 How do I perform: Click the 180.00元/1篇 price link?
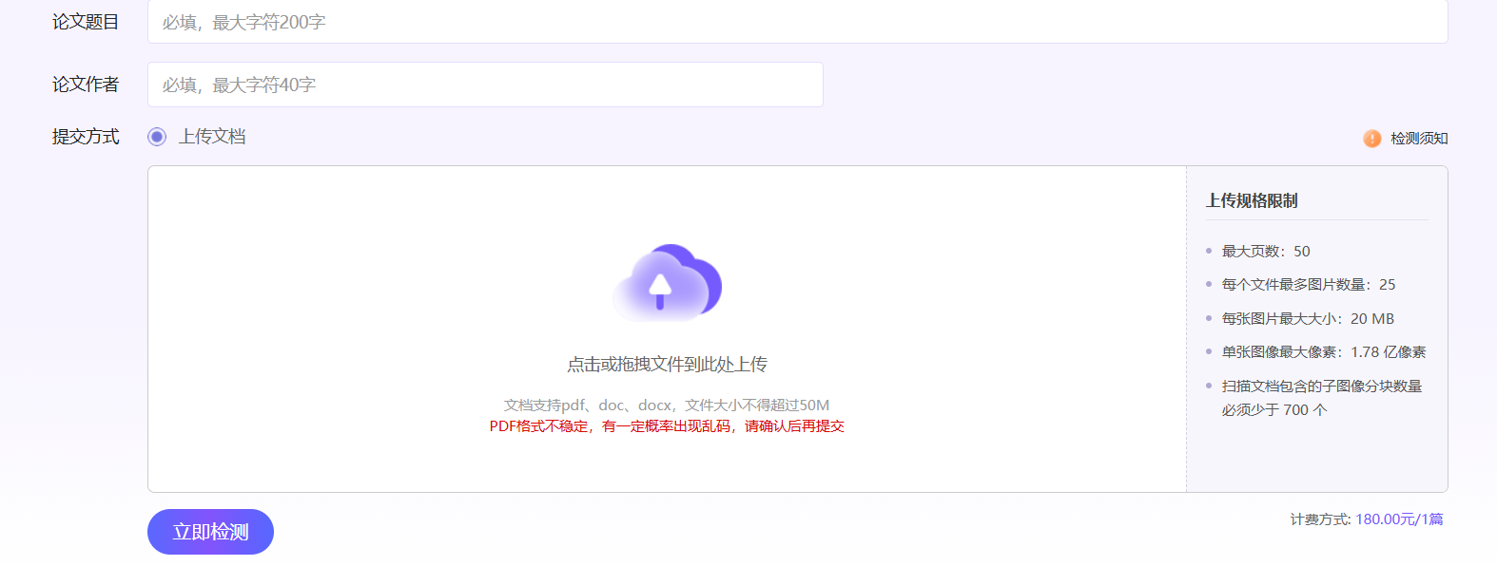(1399, 519)
